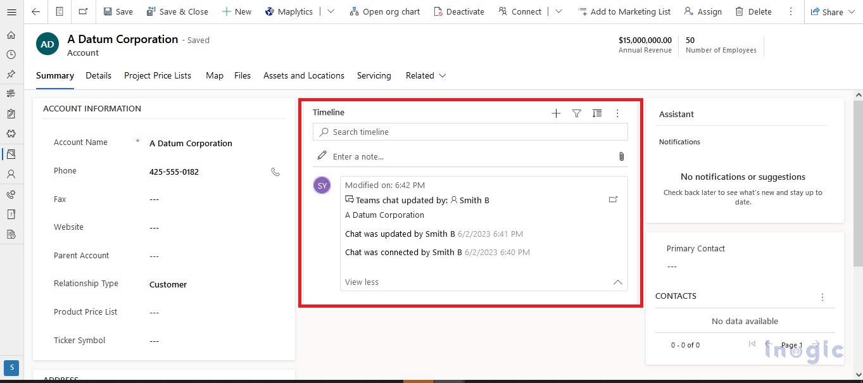This screenshot has width=863, height=383.
Task: Click the SY avatar in the timeline
Action: pyautogui.click(x=322, y=185)
